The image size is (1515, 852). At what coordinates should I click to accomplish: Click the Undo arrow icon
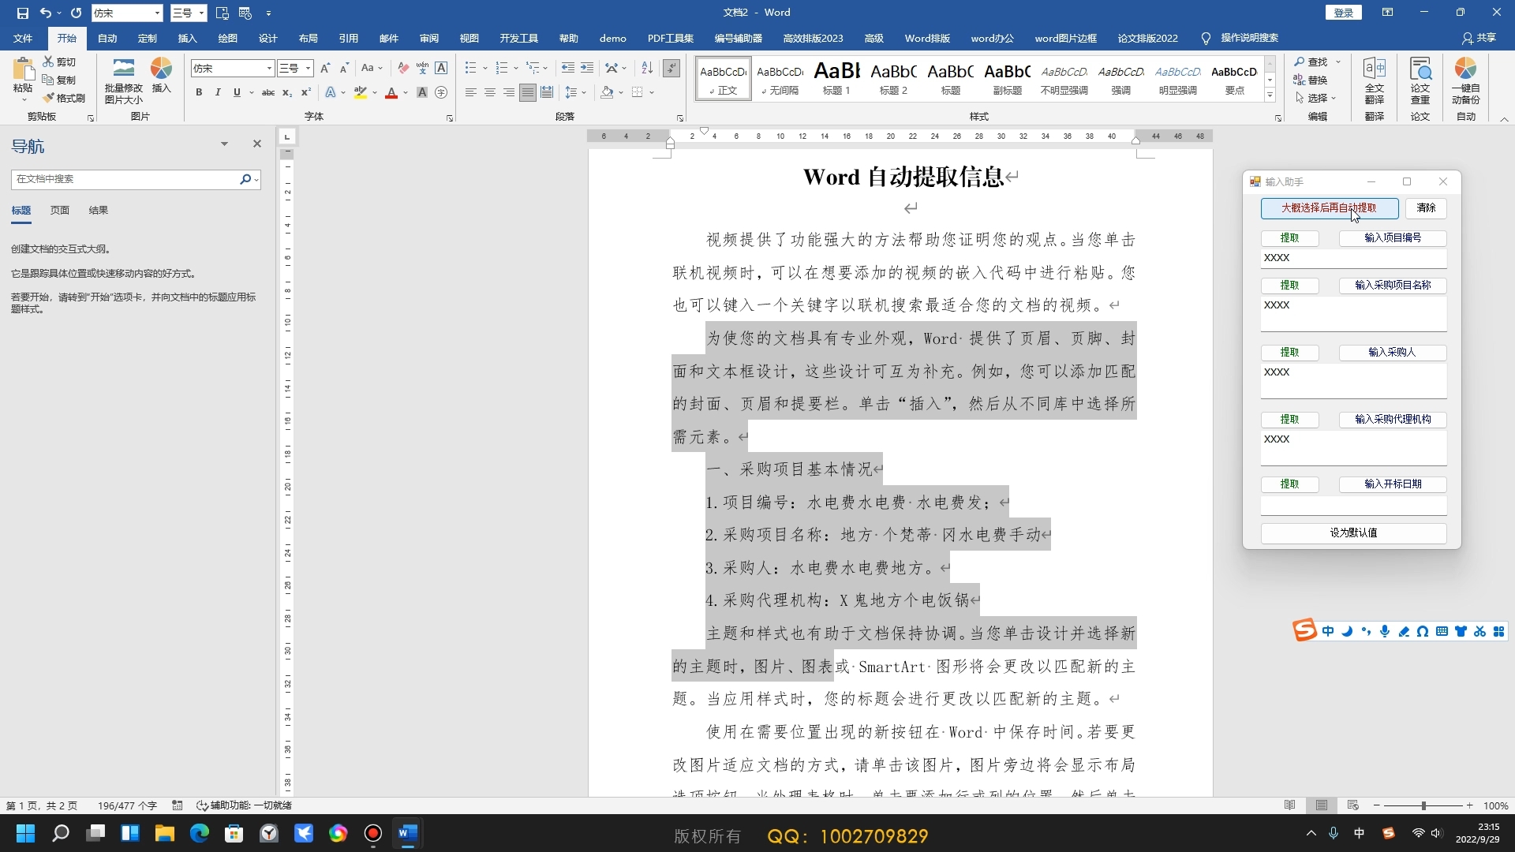(x=46, y=13)
